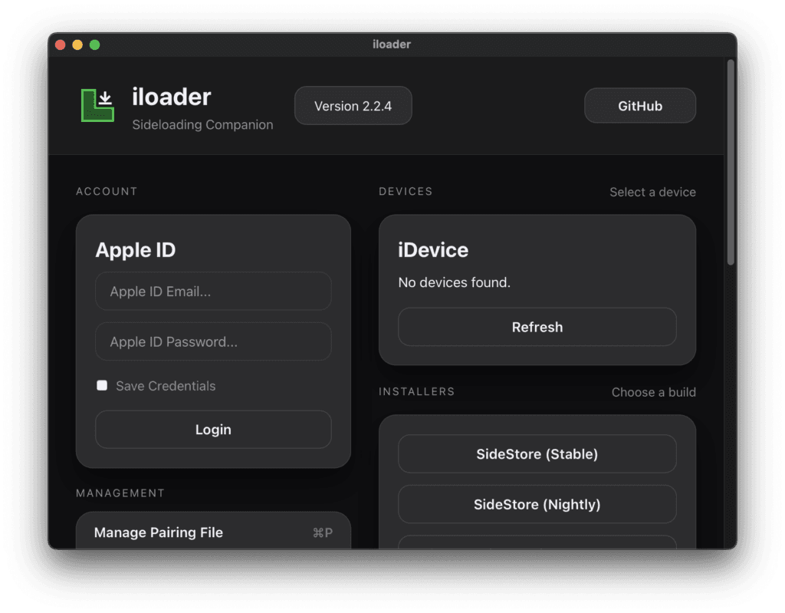Open the GitHub link button
Image resolution: width=785 pixels, height=613 pixels.
(x=640, y=106)
